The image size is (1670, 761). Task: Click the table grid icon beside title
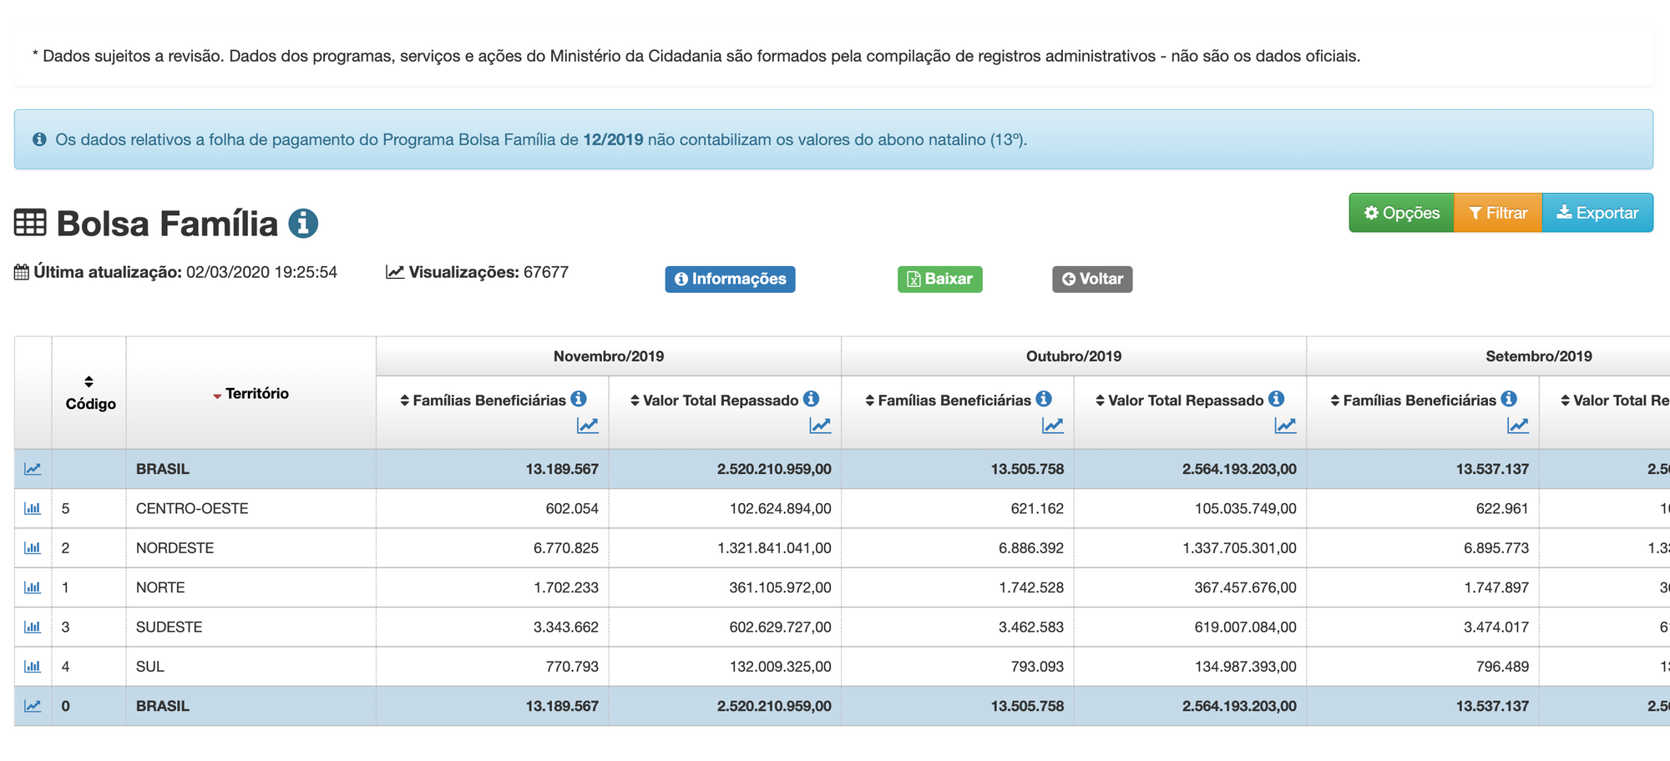click(x=30, y=224)
